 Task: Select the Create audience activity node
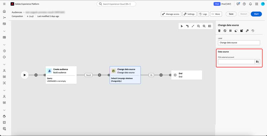tap(61, 75)
